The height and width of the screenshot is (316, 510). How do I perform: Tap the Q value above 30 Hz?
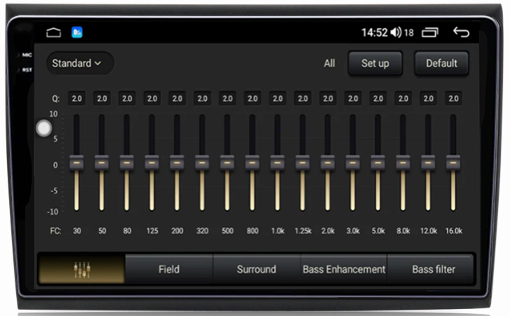point(76,98)
